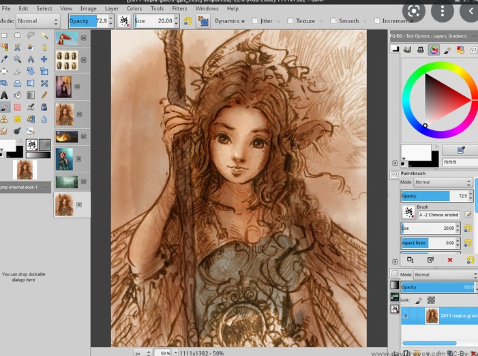Viewport: 478px width, 356px height.
Task: Select the Paths tool
Action: point(44,48)
